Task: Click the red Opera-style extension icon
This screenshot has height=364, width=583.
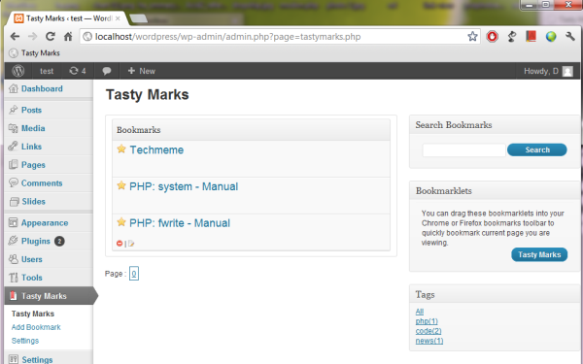Action: point(493,37)
